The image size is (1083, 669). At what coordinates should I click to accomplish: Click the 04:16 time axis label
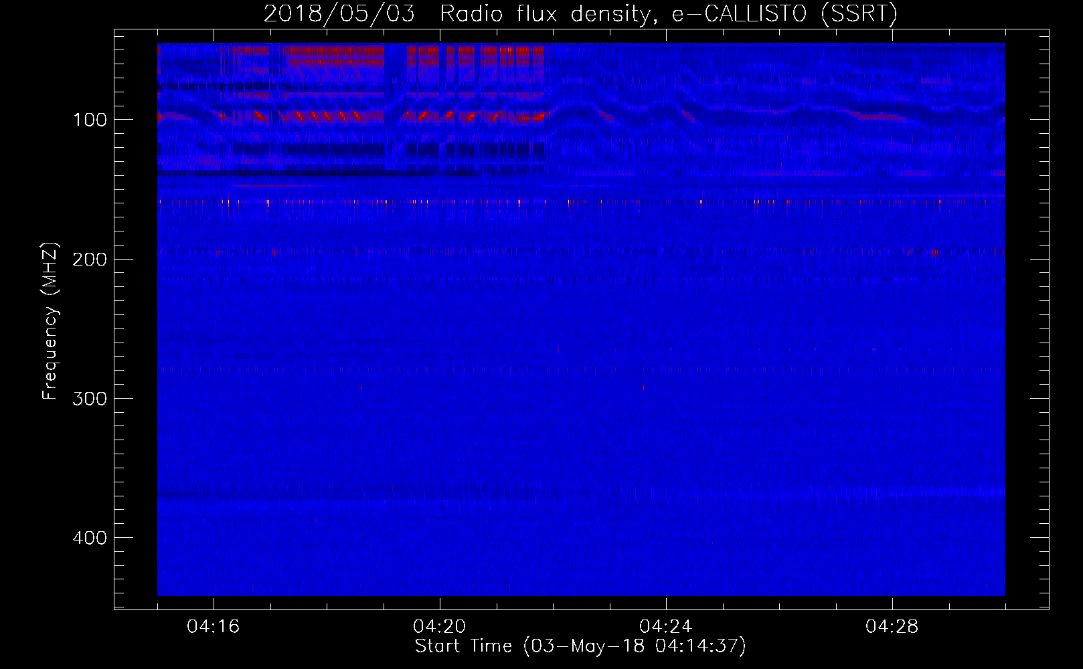[x=214, y=627]
